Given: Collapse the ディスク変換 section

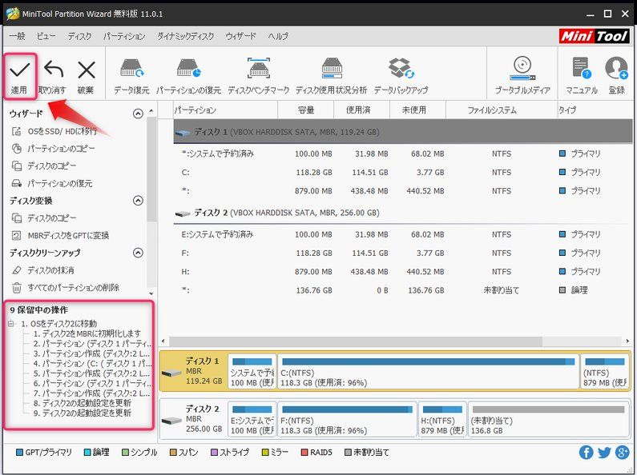Looking at the screenshot, I should 138,201.
